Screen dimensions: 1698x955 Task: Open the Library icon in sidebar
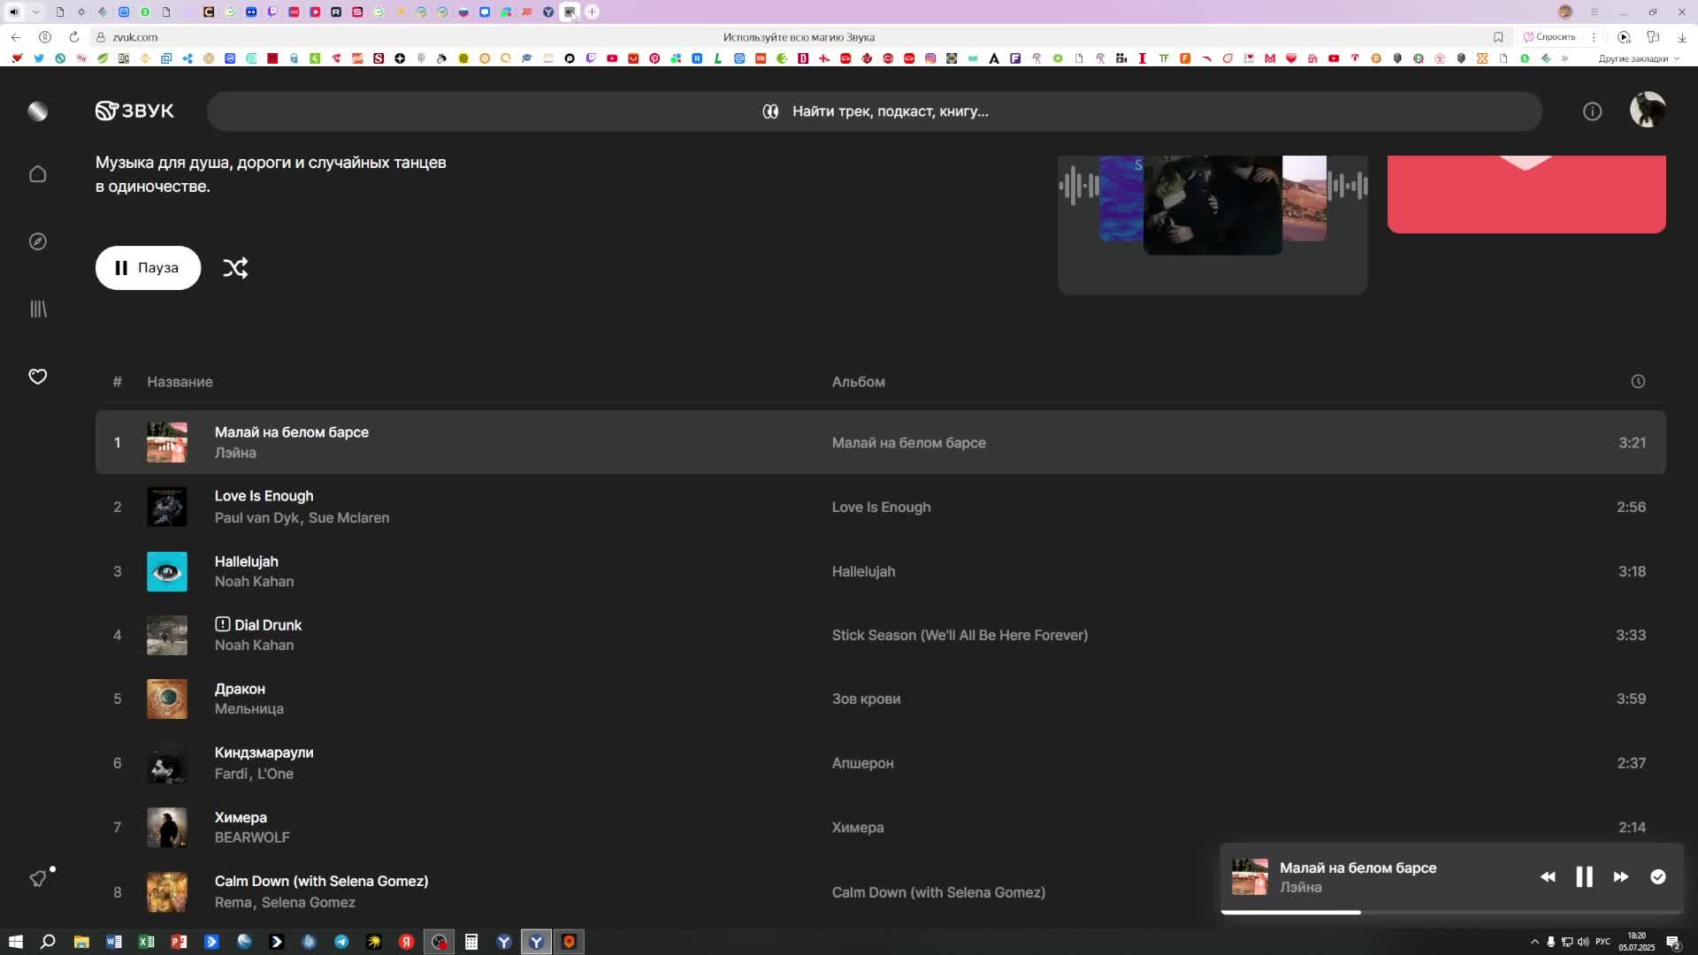tap(38, 309)
